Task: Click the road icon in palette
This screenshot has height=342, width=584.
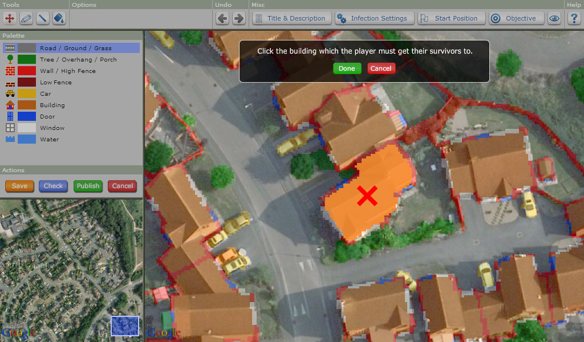Action: (x=10, y=48)
